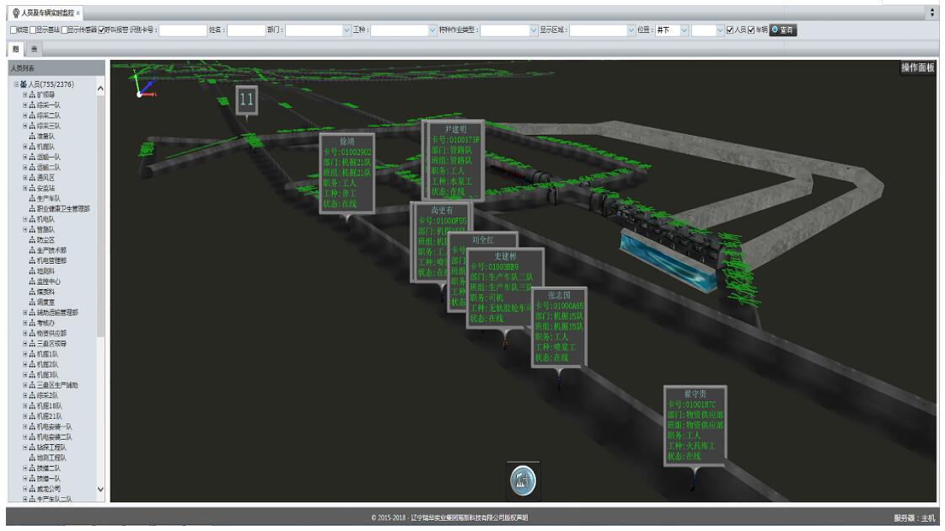This screenshot has height=531, width=945.
Task: Open the 操作面板 panel button
Action: (917, 68)
